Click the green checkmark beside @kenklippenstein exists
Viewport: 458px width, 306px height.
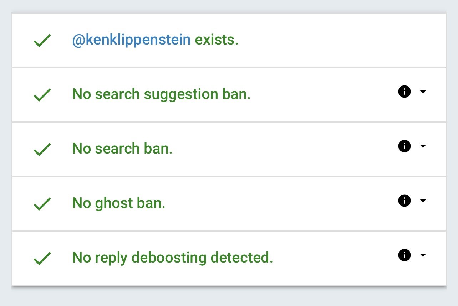pyautogui.click(x=42, y=41)
